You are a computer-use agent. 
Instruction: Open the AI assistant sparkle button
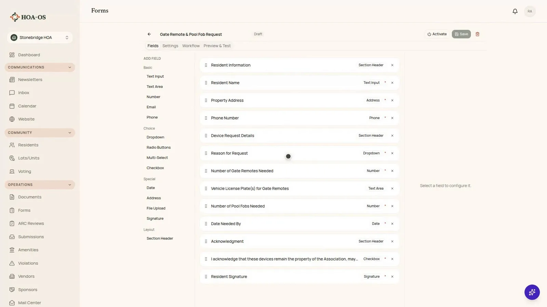point(532,292)
